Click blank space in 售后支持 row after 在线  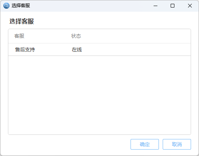click(x=136, y=49)
